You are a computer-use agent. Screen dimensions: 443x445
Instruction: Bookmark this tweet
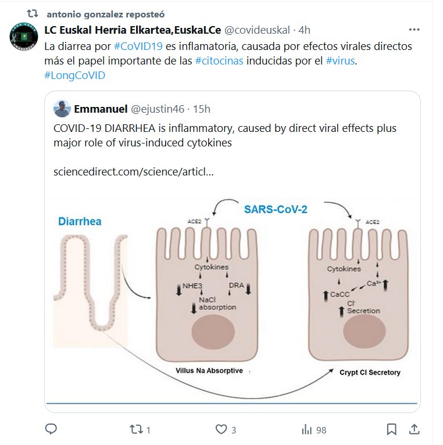click(392, 429)
